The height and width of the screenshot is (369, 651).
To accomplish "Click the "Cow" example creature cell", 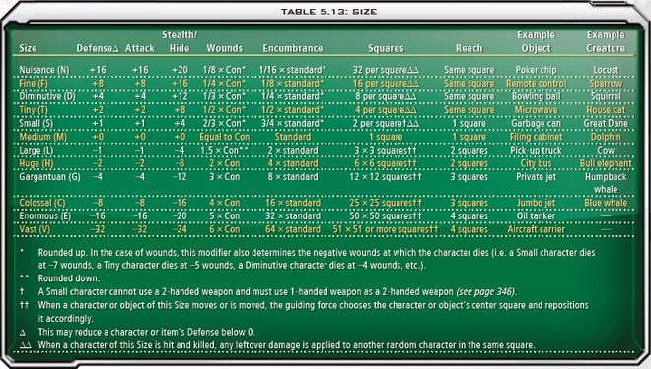I will (606, 150).
